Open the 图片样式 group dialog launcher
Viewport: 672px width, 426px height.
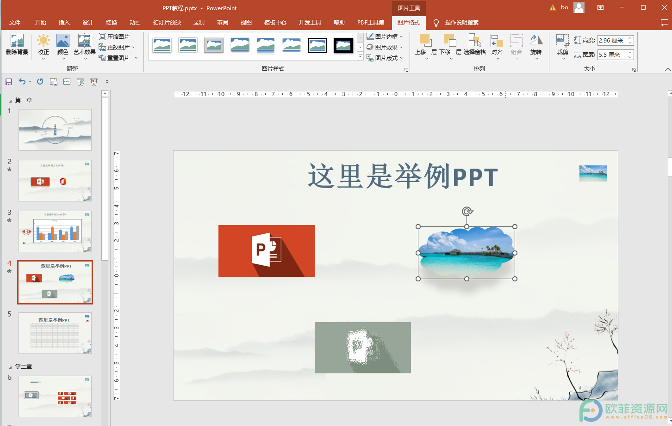pyautogui.click(x=406, y=70)
